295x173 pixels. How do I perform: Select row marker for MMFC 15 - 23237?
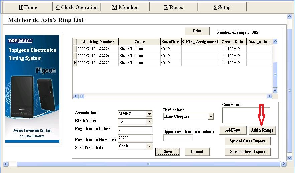[75, 63]
